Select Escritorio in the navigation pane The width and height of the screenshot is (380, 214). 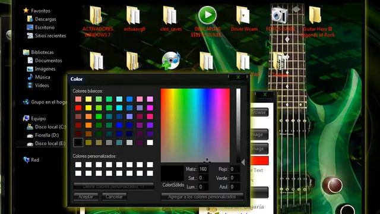click(x=41, y=27)
